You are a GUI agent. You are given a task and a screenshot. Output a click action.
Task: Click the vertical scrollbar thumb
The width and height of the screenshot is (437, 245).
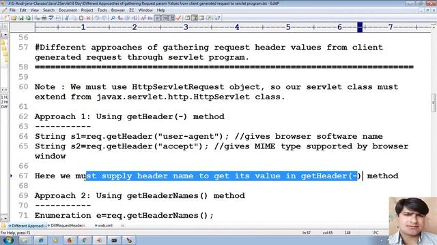pyautogui.click(x=434, y=103)
